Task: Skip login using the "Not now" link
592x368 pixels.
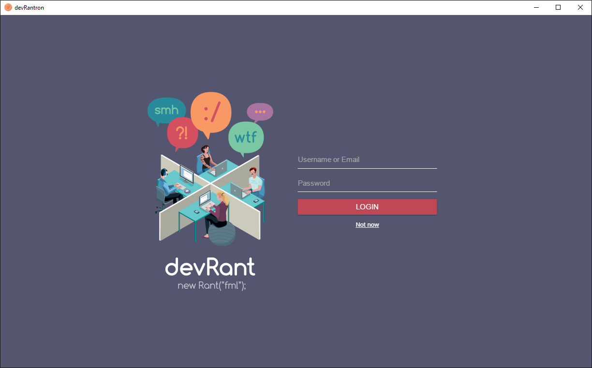Action: pos(367,224)
